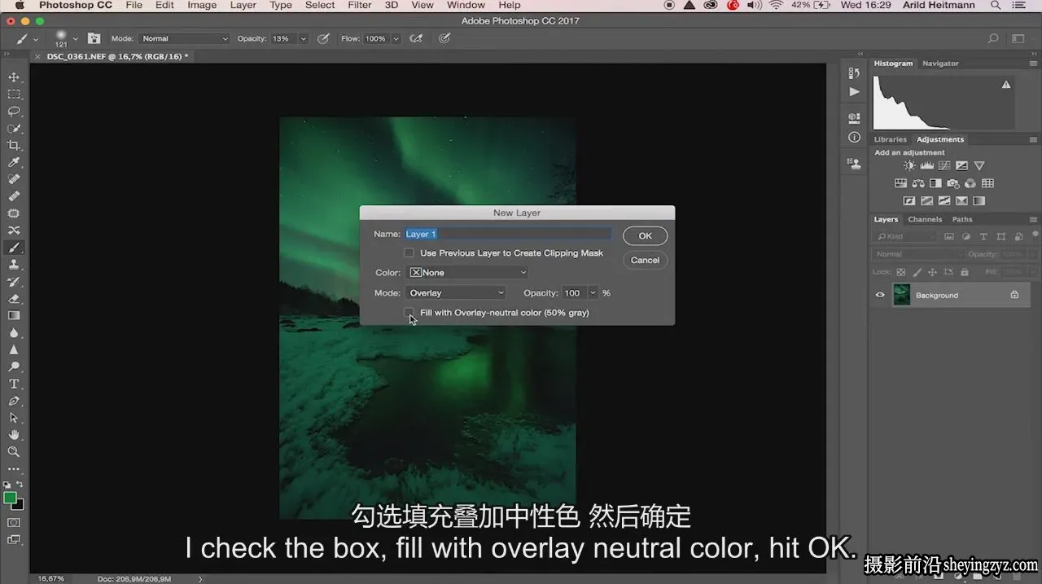The width and height of the screenshot is (1042, 584).
Task: Add a Curves adjustment
Action: click(x=943, y=165)
